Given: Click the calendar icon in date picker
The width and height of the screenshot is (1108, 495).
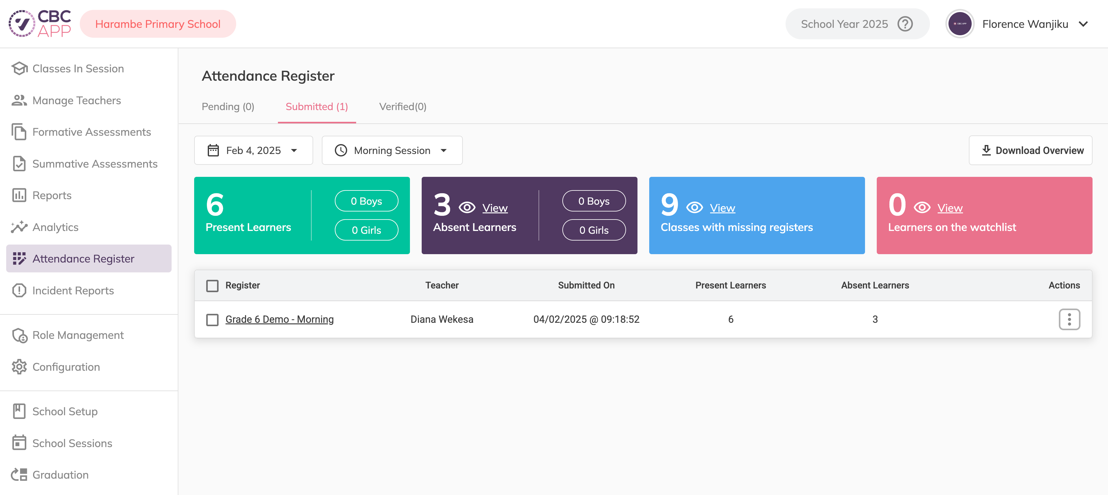Looking at the screenshot, I should tap(213, 150).
